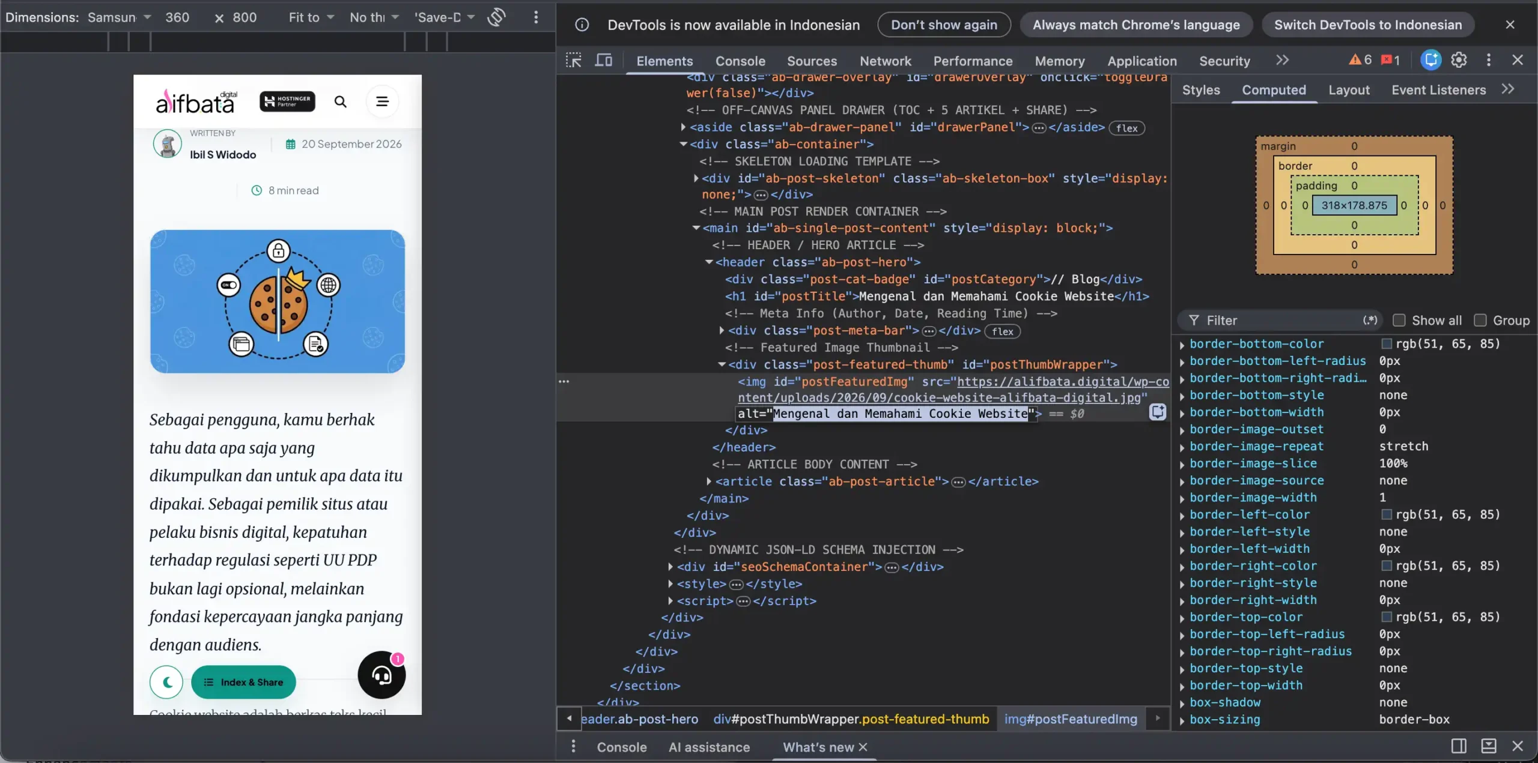Screen dimensions: 1538x763
Task: Click Switch DevTools to Indonesian button
Action: pos(1368,25)
